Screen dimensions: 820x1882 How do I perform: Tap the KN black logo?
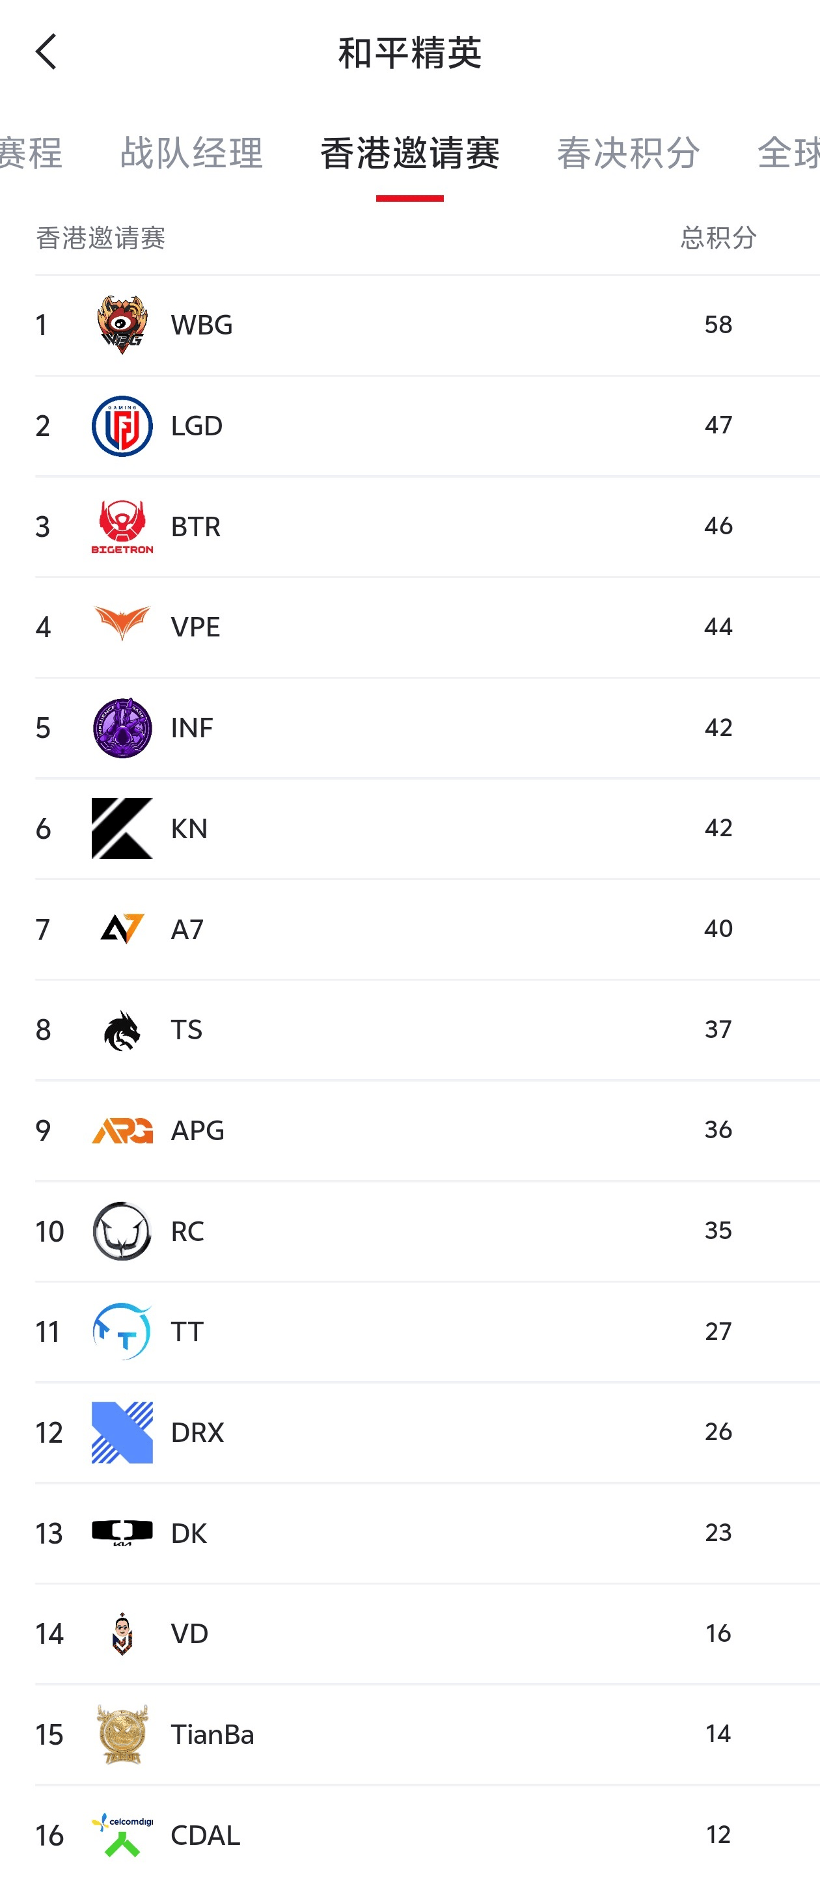pos(122,828)
